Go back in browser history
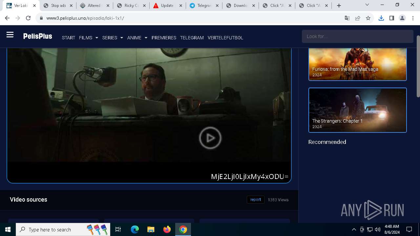This screenshot has height=236, width=420. [x=7, y=18]
